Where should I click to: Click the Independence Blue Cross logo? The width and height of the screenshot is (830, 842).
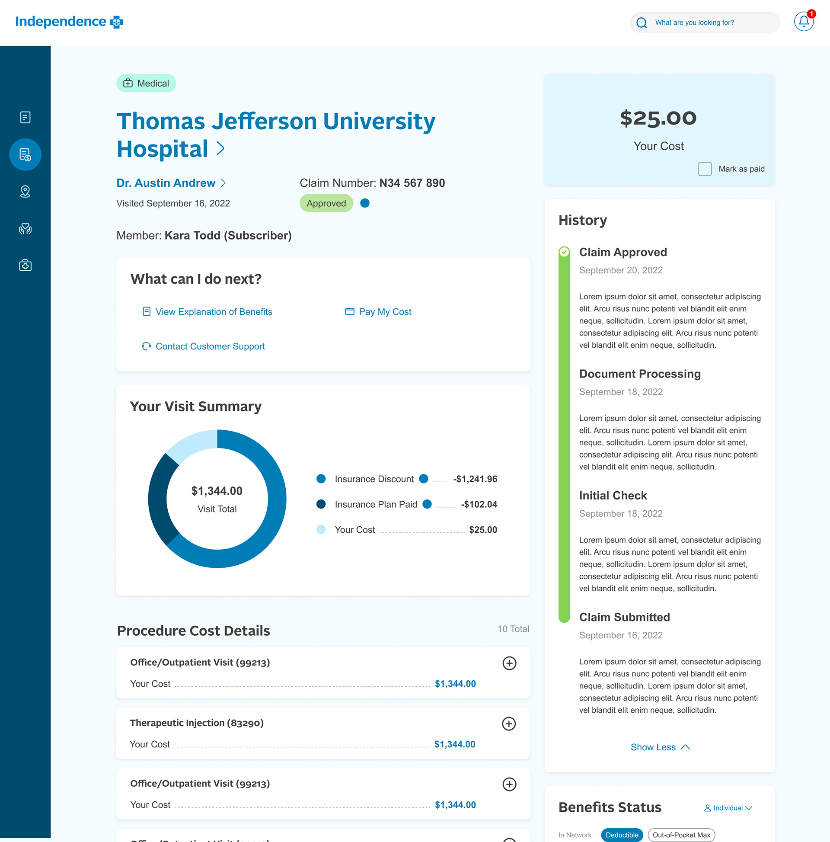coord(69,21)
